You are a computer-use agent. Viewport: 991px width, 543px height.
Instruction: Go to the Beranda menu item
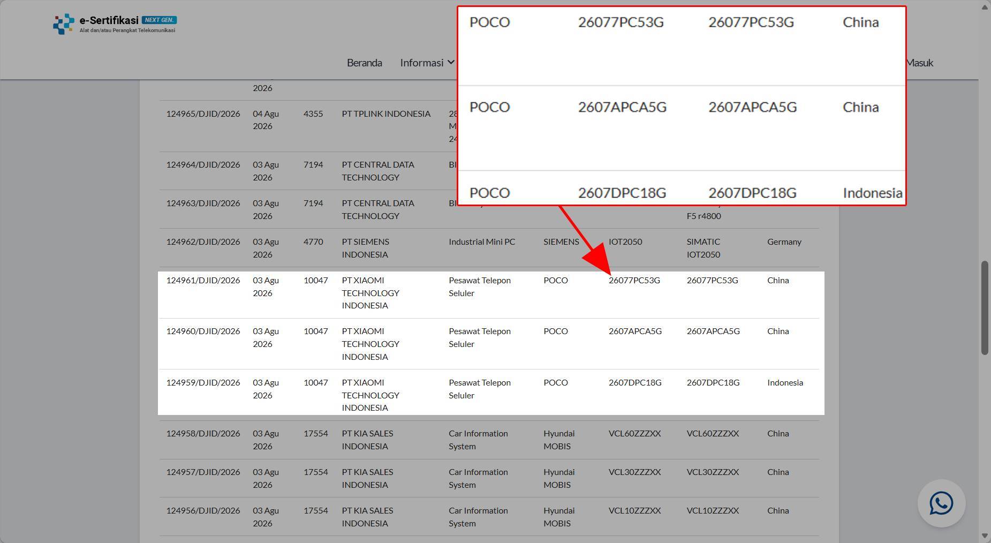click(x=365, y=63)
